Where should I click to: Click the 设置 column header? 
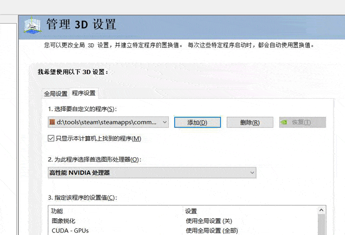(x=190, y=211)
